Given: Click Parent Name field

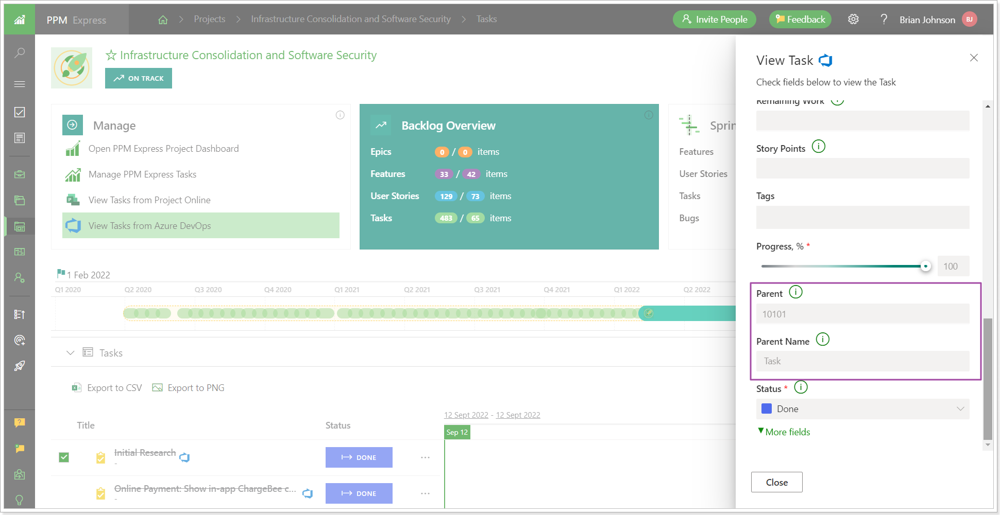Looking at the screenshot, I should [x=863, y=361].
